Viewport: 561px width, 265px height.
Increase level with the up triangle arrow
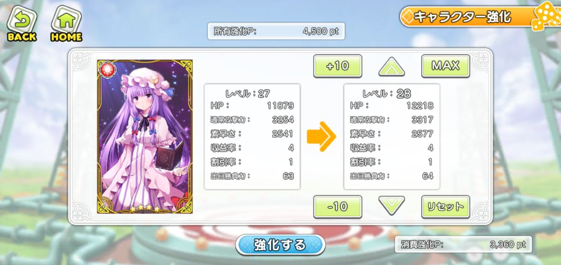tap(391, 66)
